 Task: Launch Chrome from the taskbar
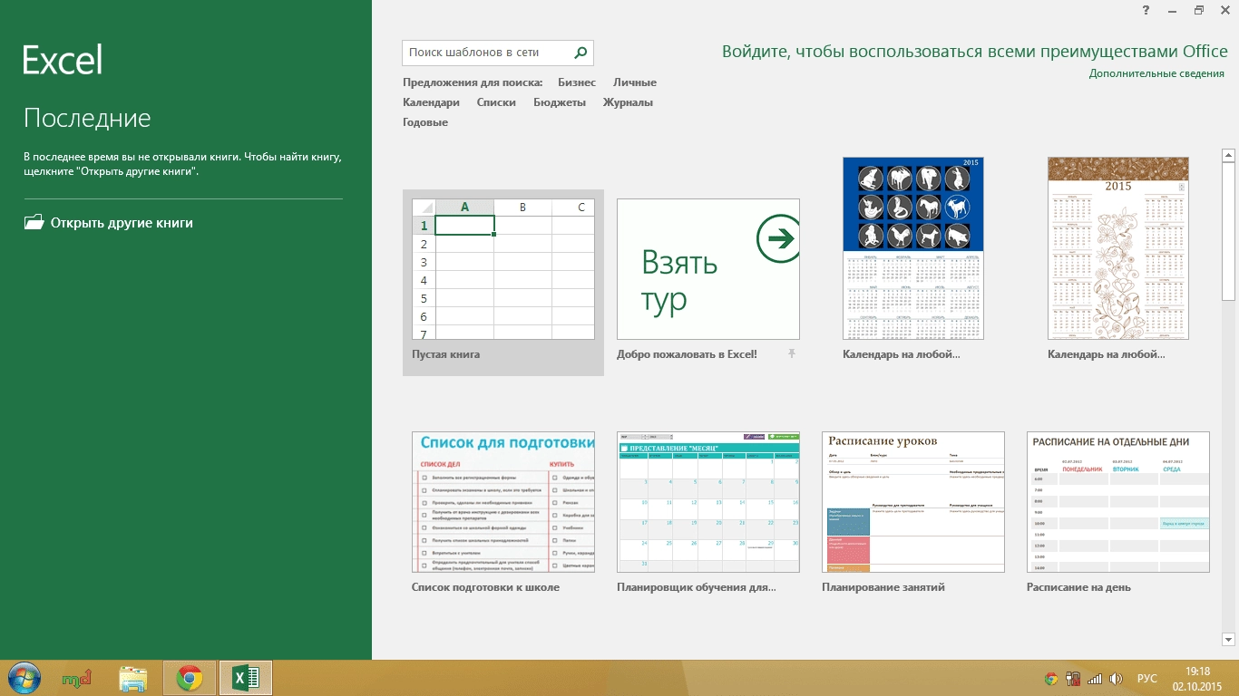coord(190,678)
